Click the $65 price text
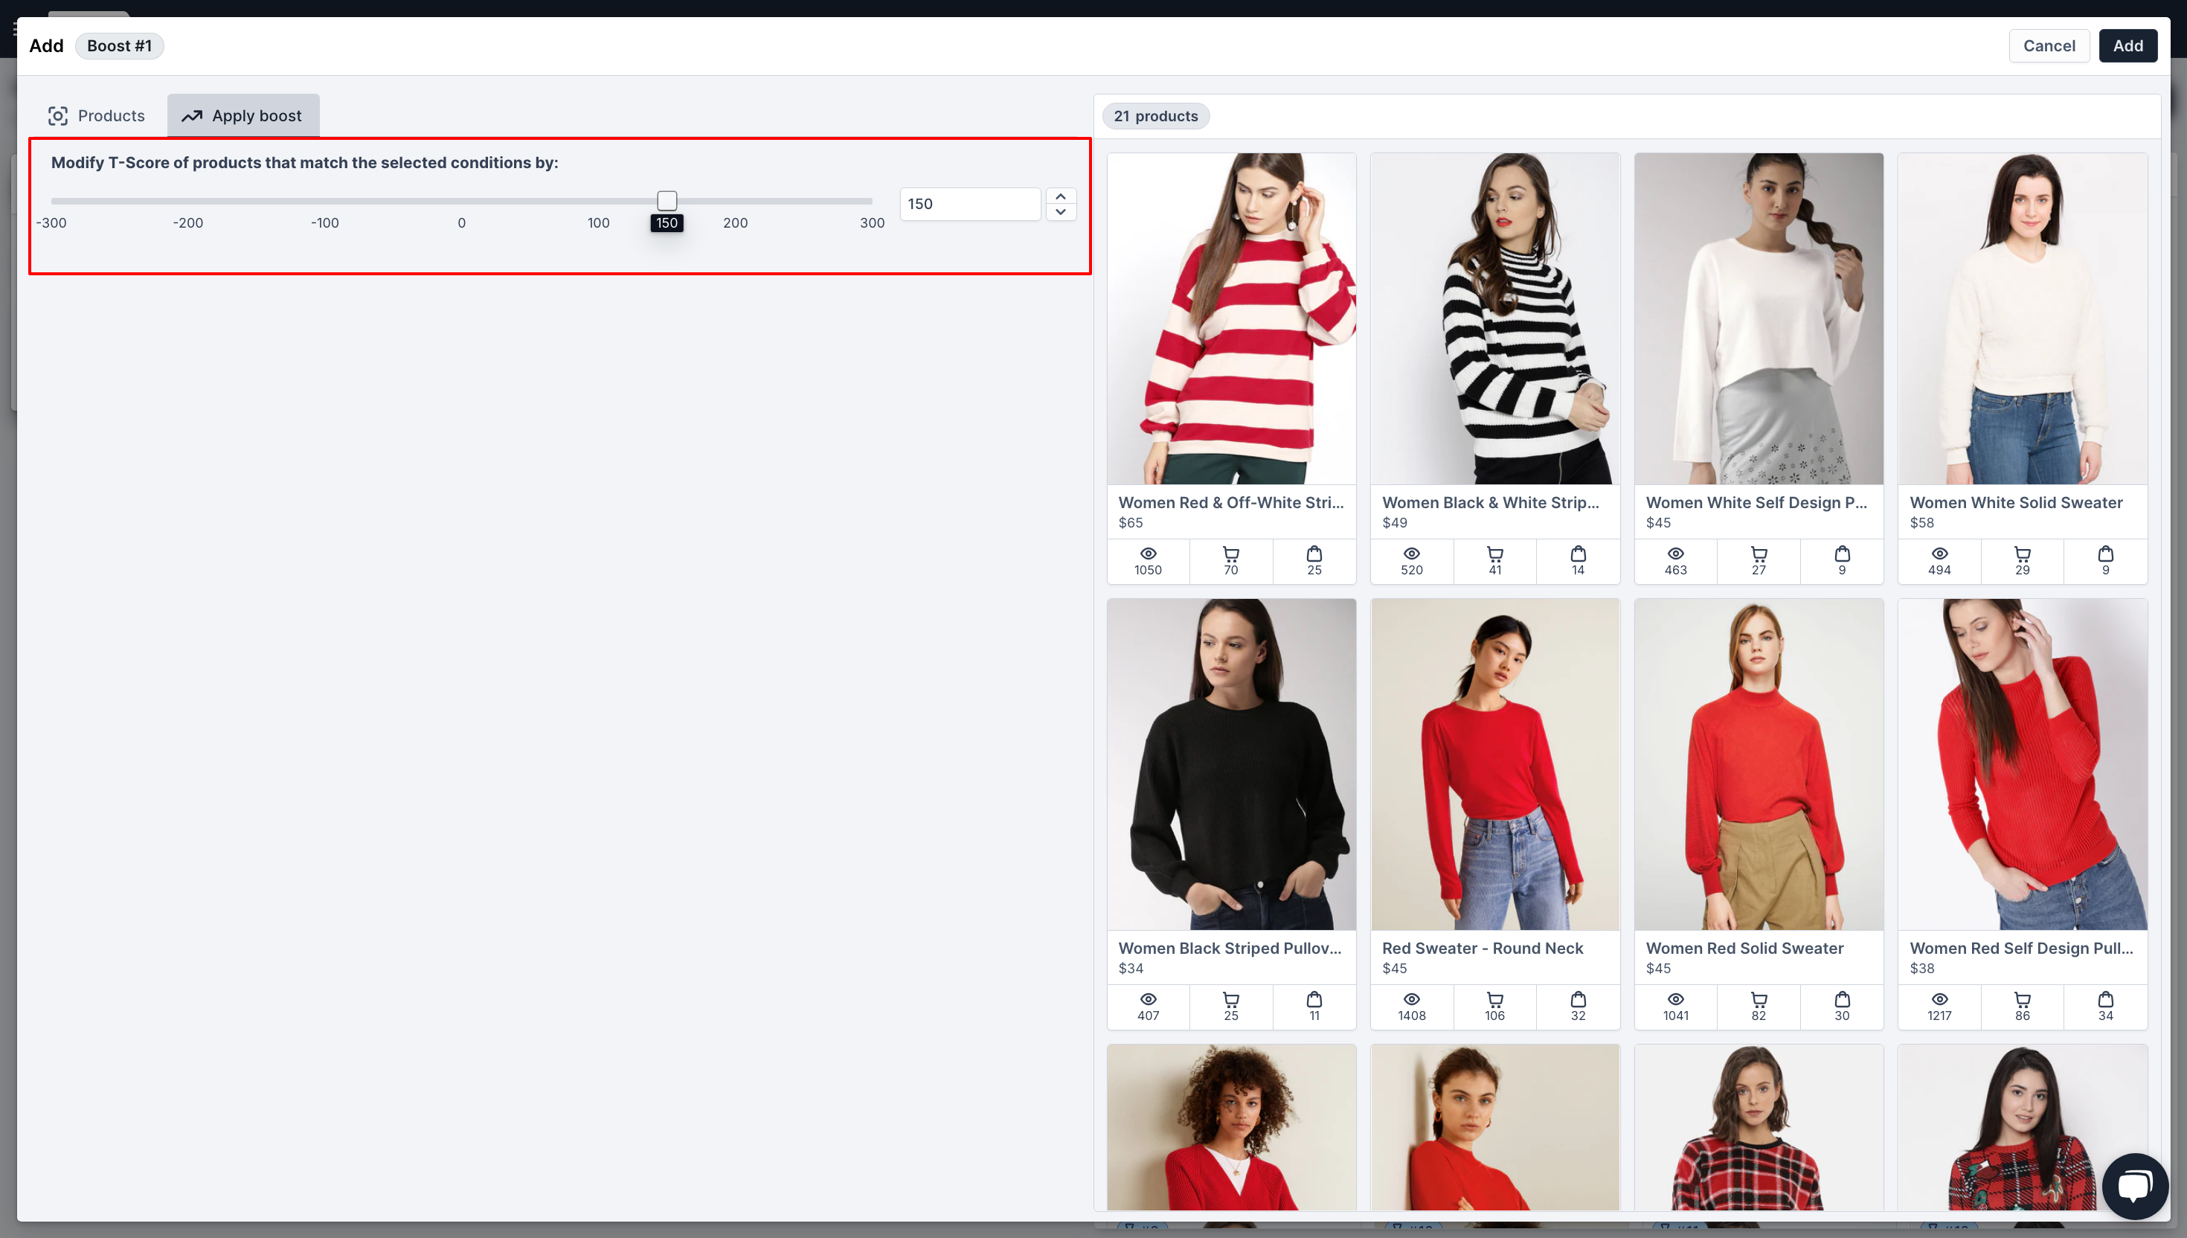Image resolution: width=2187 pixels, height=1238 pixels. pyautogui.click(x=1131, y=523)
